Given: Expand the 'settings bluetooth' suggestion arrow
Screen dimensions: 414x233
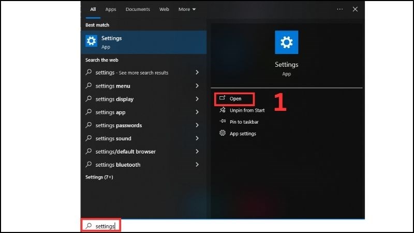Looking at the screenshot, I should pyautogui.click(x=197, y=165).
